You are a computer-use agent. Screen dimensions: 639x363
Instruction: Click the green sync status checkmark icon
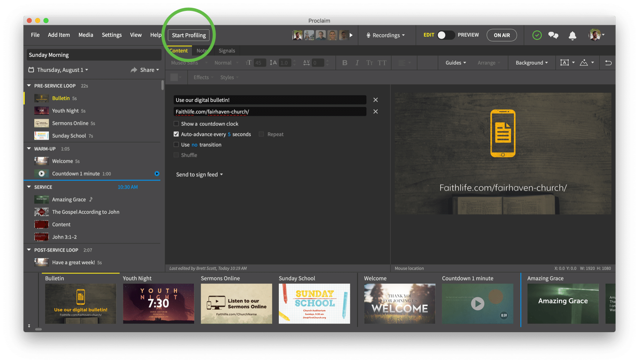tap(537, 35)
